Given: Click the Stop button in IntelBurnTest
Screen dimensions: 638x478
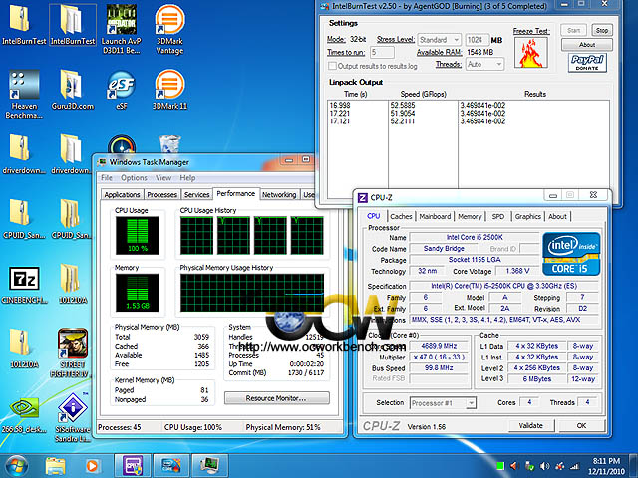Looking at the screenshot, I should tap(602, 30).
